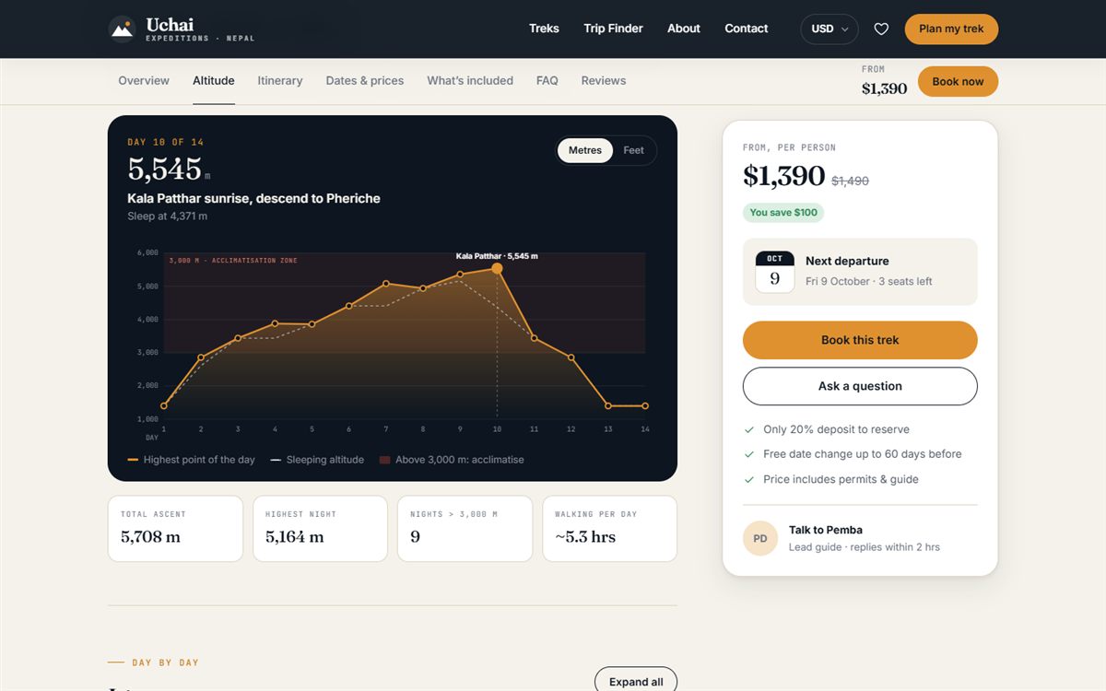Viewport: 1106px width, 691px height.
Task: Open the Treks menu
Action: click(x=544, y=29)
